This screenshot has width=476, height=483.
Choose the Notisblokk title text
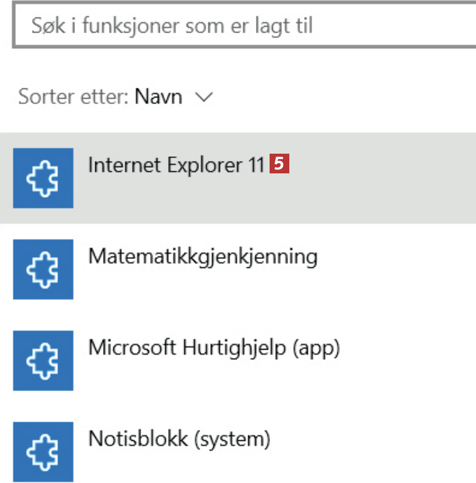point(138,439)
